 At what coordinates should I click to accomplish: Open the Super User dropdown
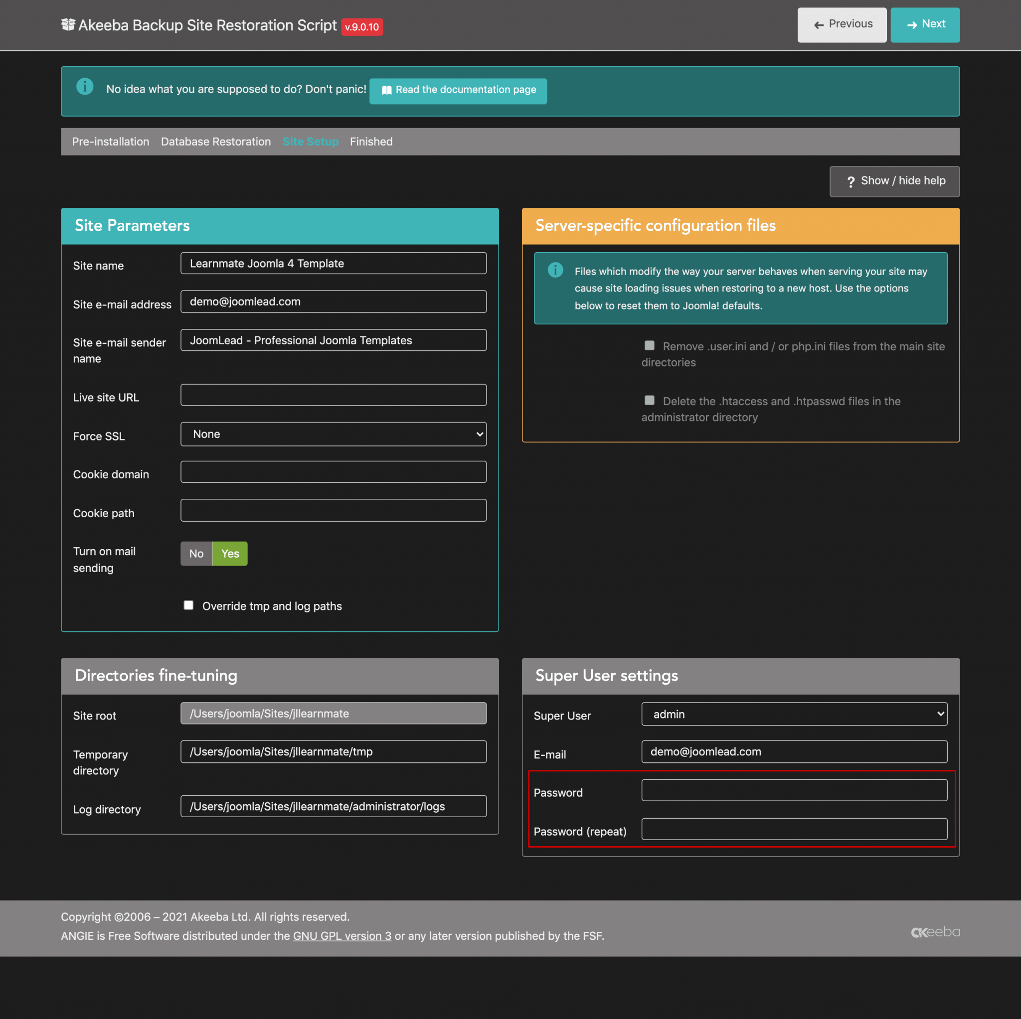794,714
